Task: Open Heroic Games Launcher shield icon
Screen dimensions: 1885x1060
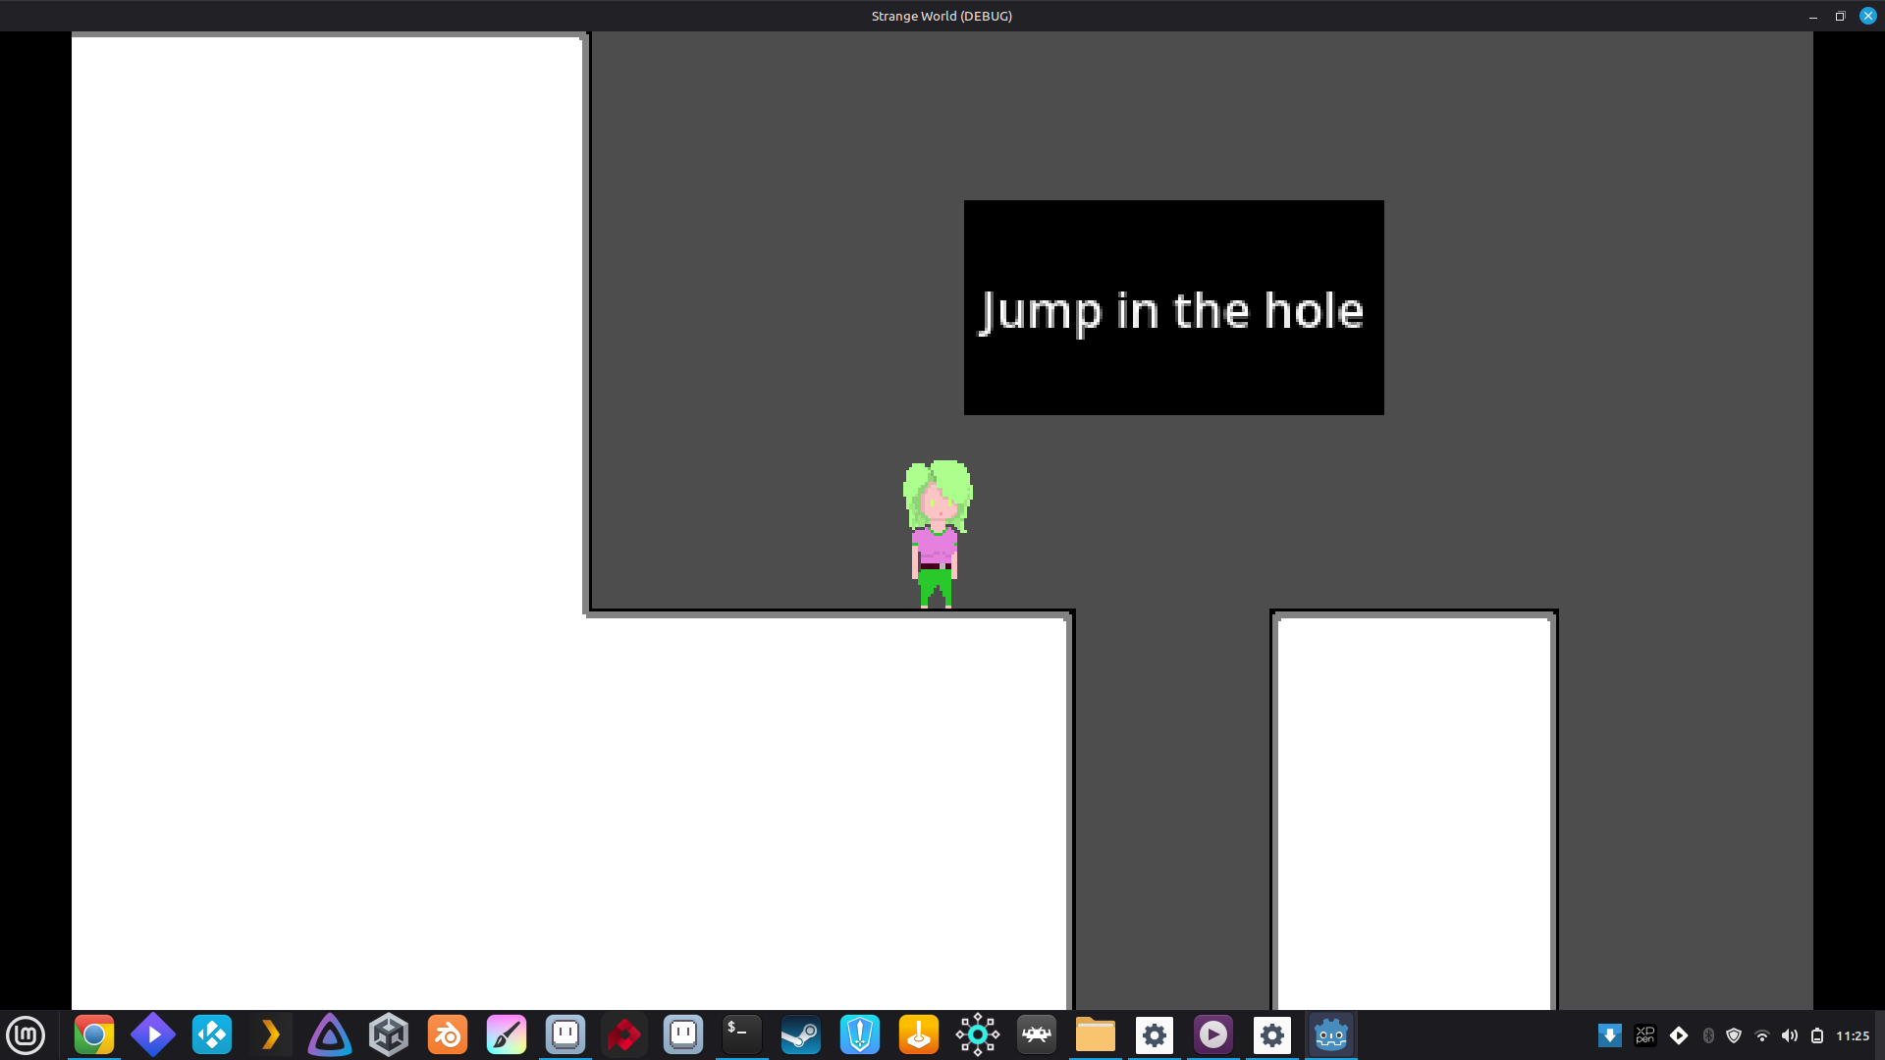Action: 860,1034
